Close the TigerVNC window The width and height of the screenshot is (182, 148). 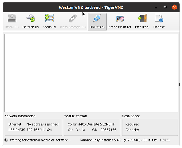174,7
